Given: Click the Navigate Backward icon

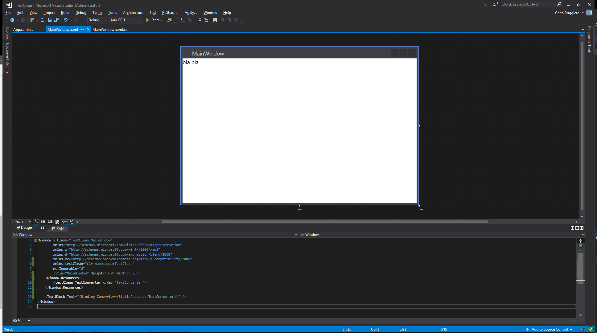Looking at the screenshot, I should 13,20.
